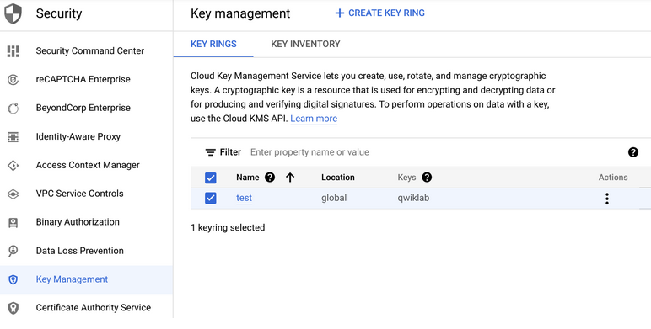
Task: Click the VPC Service Controls icon
Action: pyautogui.click(x=13, y=194)
